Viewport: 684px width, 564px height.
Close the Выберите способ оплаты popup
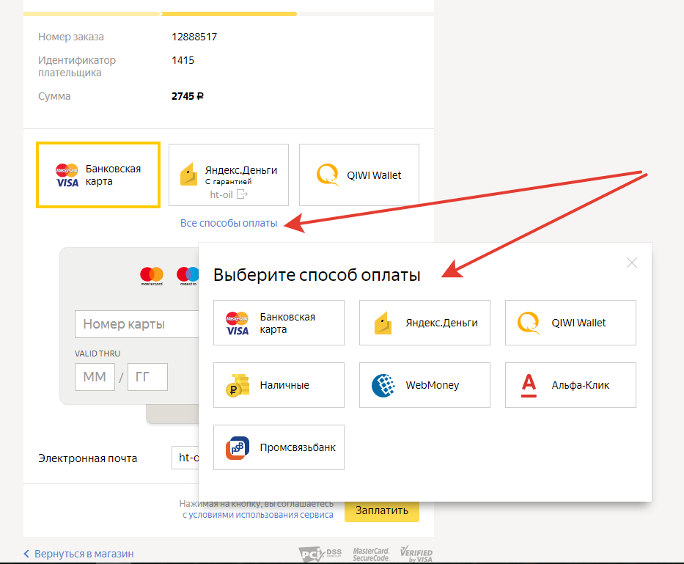[x=632, y=263]
